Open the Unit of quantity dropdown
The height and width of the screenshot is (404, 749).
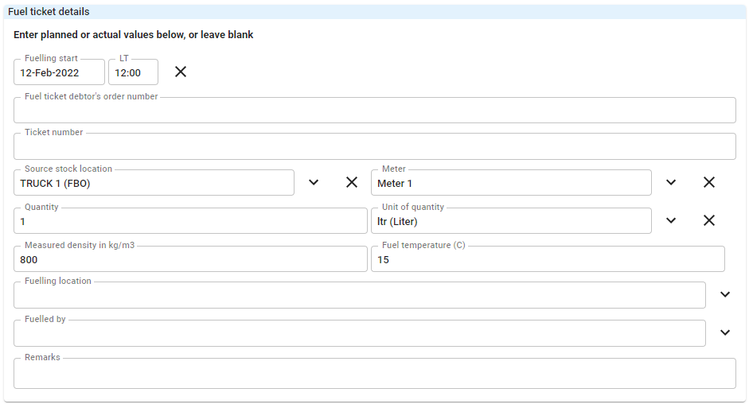[x=671, y=220]
